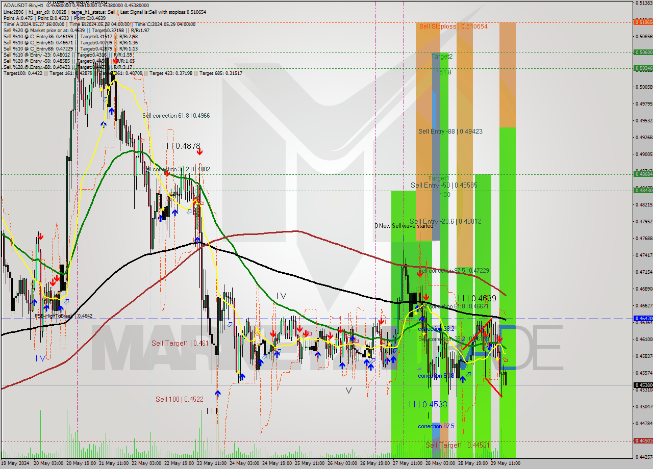The image size is (653, 469).
Task: Click the 'Sell 100 | 0.4522' label
Action: [180, 399]
